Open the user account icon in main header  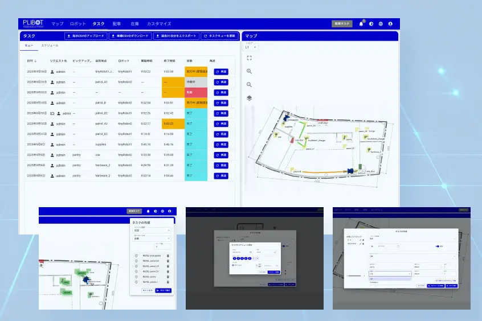[390, 24]
